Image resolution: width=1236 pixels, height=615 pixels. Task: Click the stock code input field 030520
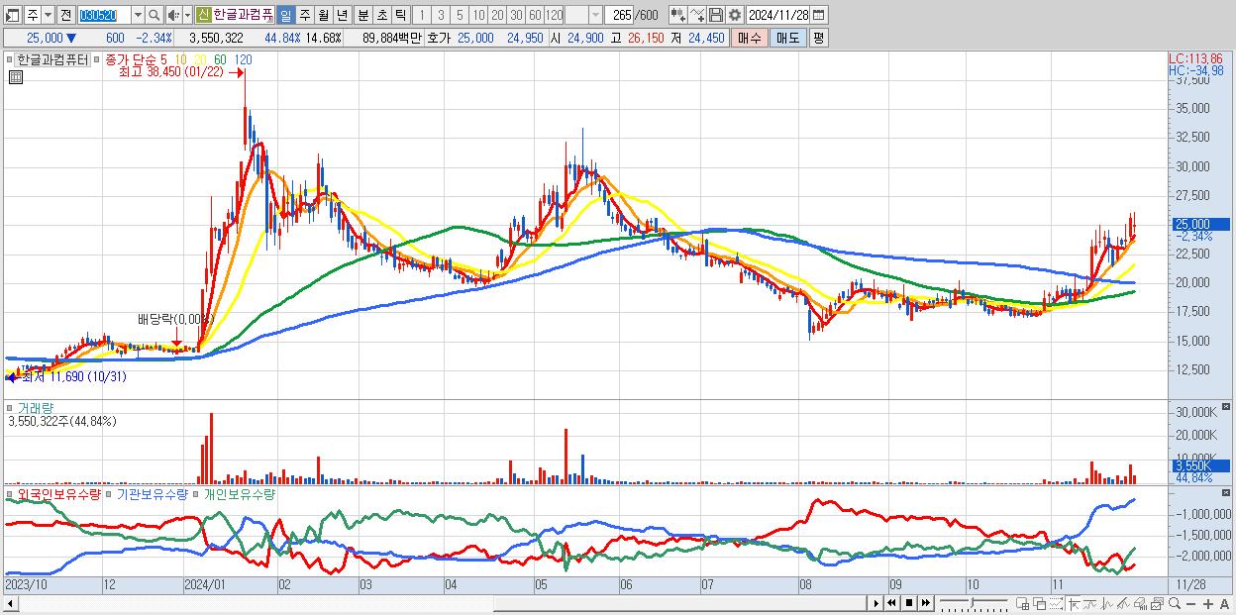104,15
